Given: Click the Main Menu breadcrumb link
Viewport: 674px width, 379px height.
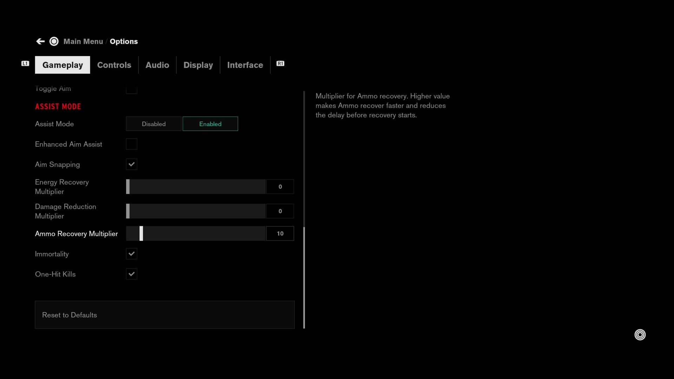Looking at the screenshot, I should click(83, 41).
